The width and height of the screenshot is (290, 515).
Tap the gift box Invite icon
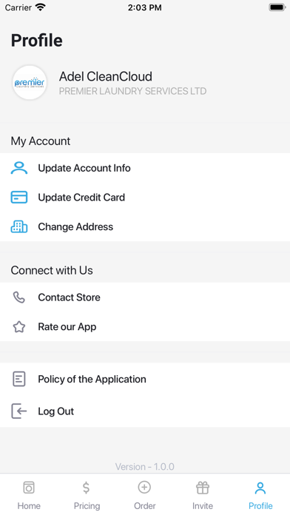pos(203,488)
